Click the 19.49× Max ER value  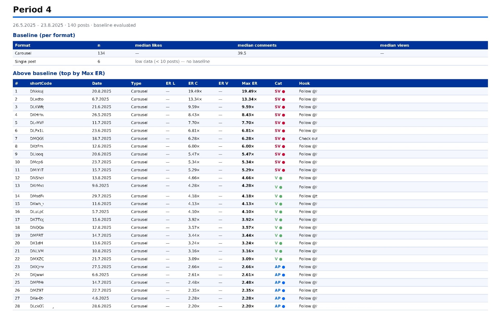point(249,91)
